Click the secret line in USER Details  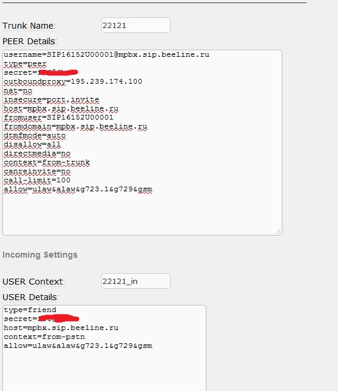tap(41, 319)
